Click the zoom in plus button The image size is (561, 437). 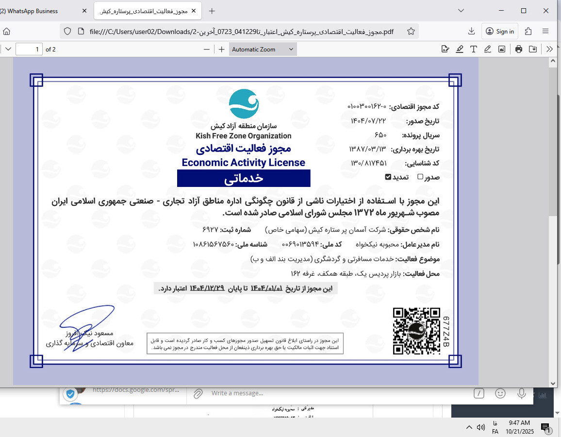(x=222, y=49)
